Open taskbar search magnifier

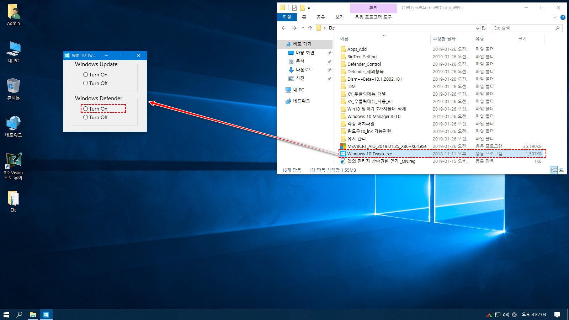click(x=19, y=315)
